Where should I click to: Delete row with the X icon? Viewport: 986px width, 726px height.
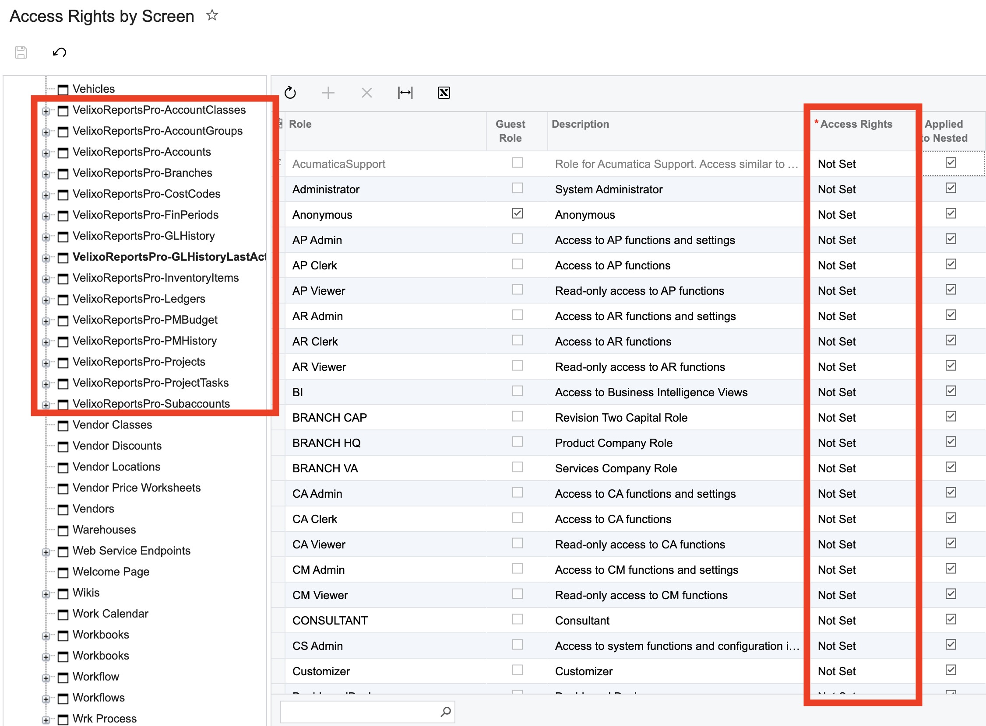(x=366, y=93)
